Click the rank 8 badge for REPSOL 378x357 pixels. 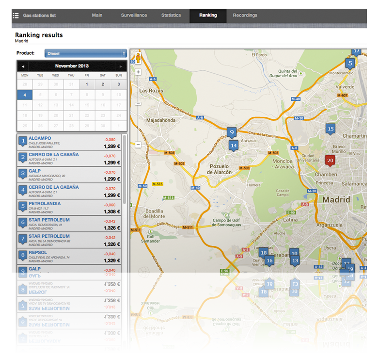[x=23, y=256]
